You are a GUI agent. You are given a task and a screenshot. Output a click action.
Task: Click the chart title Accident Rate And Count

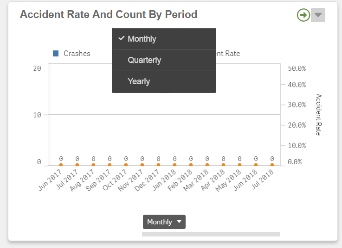(x=109, y=14)
